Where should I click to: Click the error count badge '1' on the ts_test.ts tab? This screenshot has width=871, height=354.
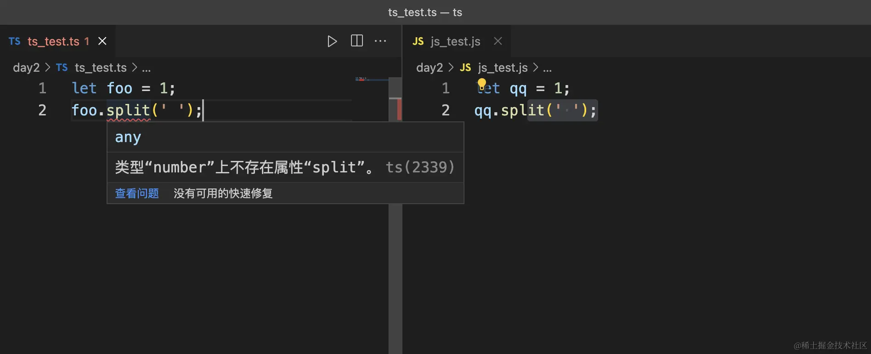tap(87, 41)
